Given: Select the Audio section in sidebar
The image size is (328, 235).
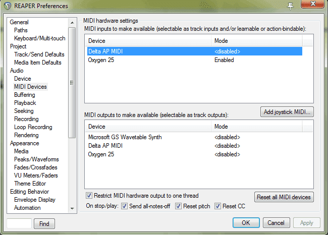Looking at the screenshot, I should 17,71.
